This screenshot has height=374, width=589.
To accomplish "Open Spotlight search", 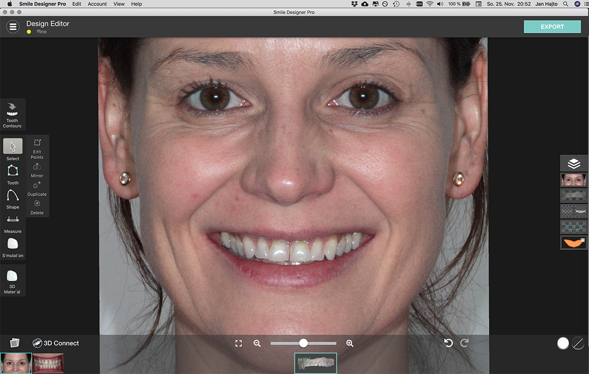I will 566,4.
